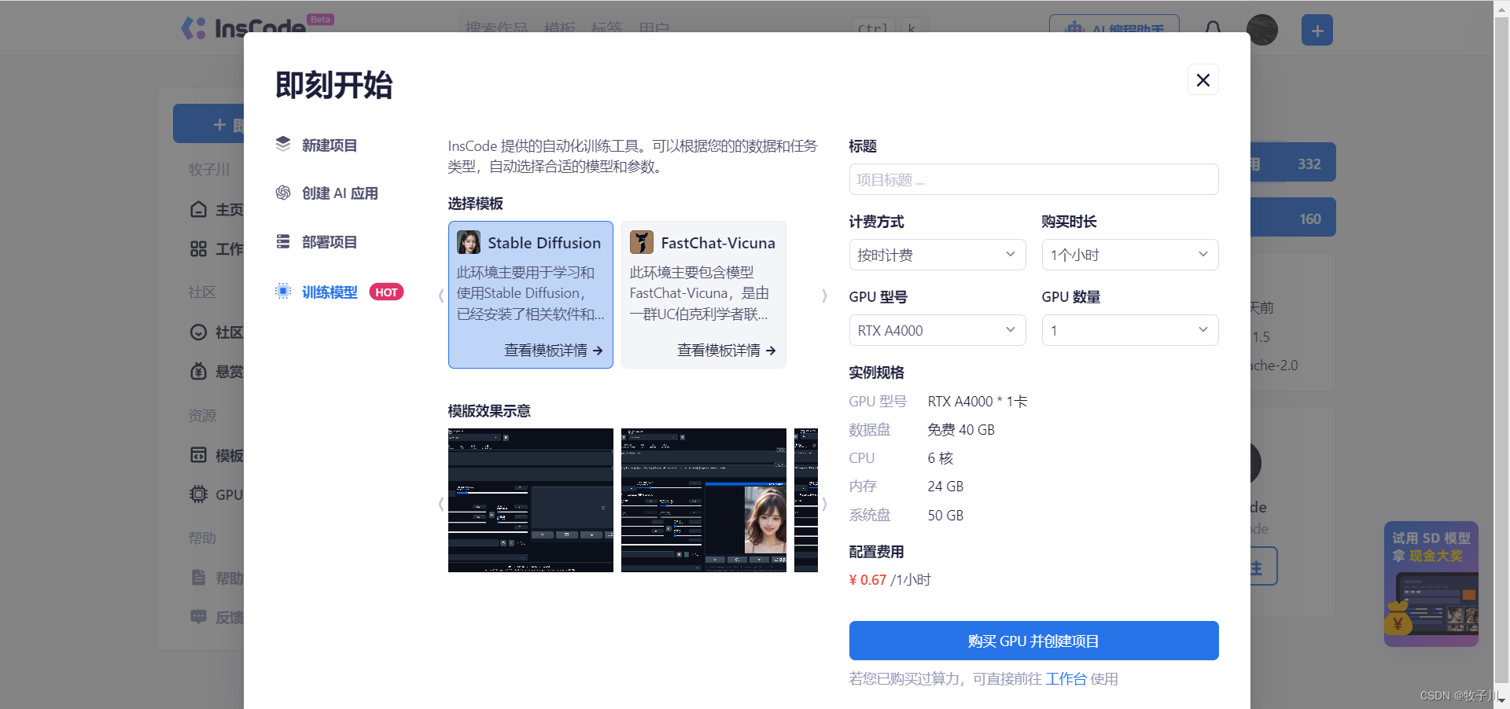This screenshot has width=1510, height=709.
Task: Click the blue + button in background sidebar
Action: [x=209, y=124]
